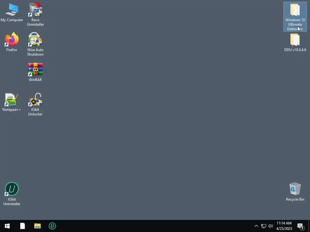Open IObit Uninstaller from the taskbar
The image size is (310, 232).
pos(52,226)
